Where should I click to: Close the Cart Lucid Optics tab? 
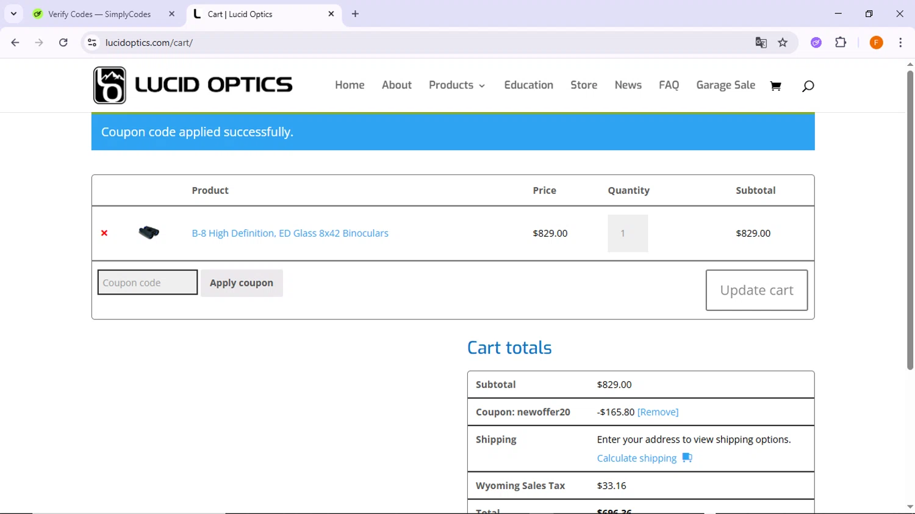tap(331, 14)
